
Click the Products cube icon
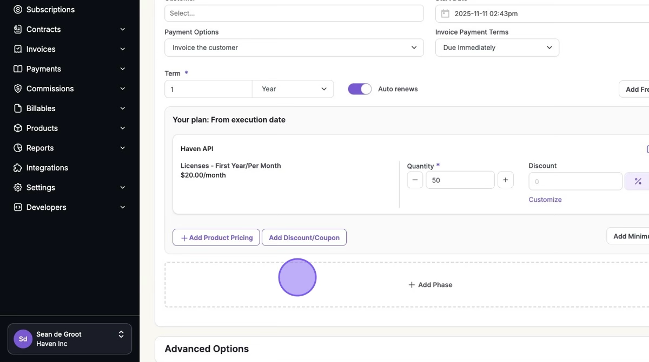[18, 128]
